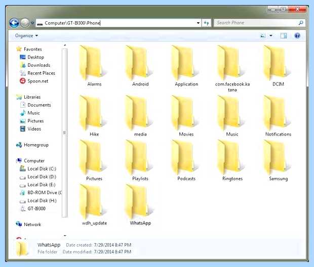Open the com.facebook.katana folder
Image resolution: width=314 pixels, height=267 pixels.
pos(232,69)
